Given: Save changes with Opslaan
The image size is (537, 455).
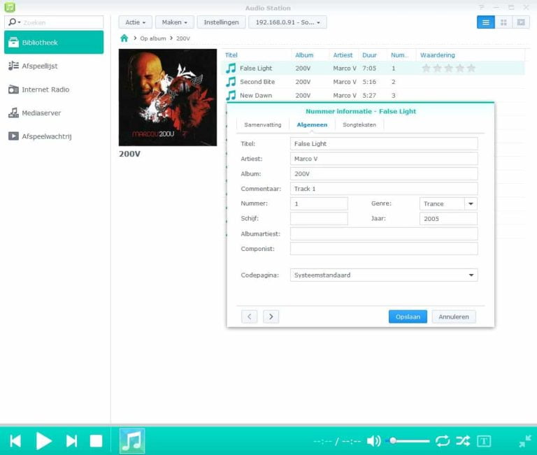Looking at the screenshot, I should coord(408,317).
